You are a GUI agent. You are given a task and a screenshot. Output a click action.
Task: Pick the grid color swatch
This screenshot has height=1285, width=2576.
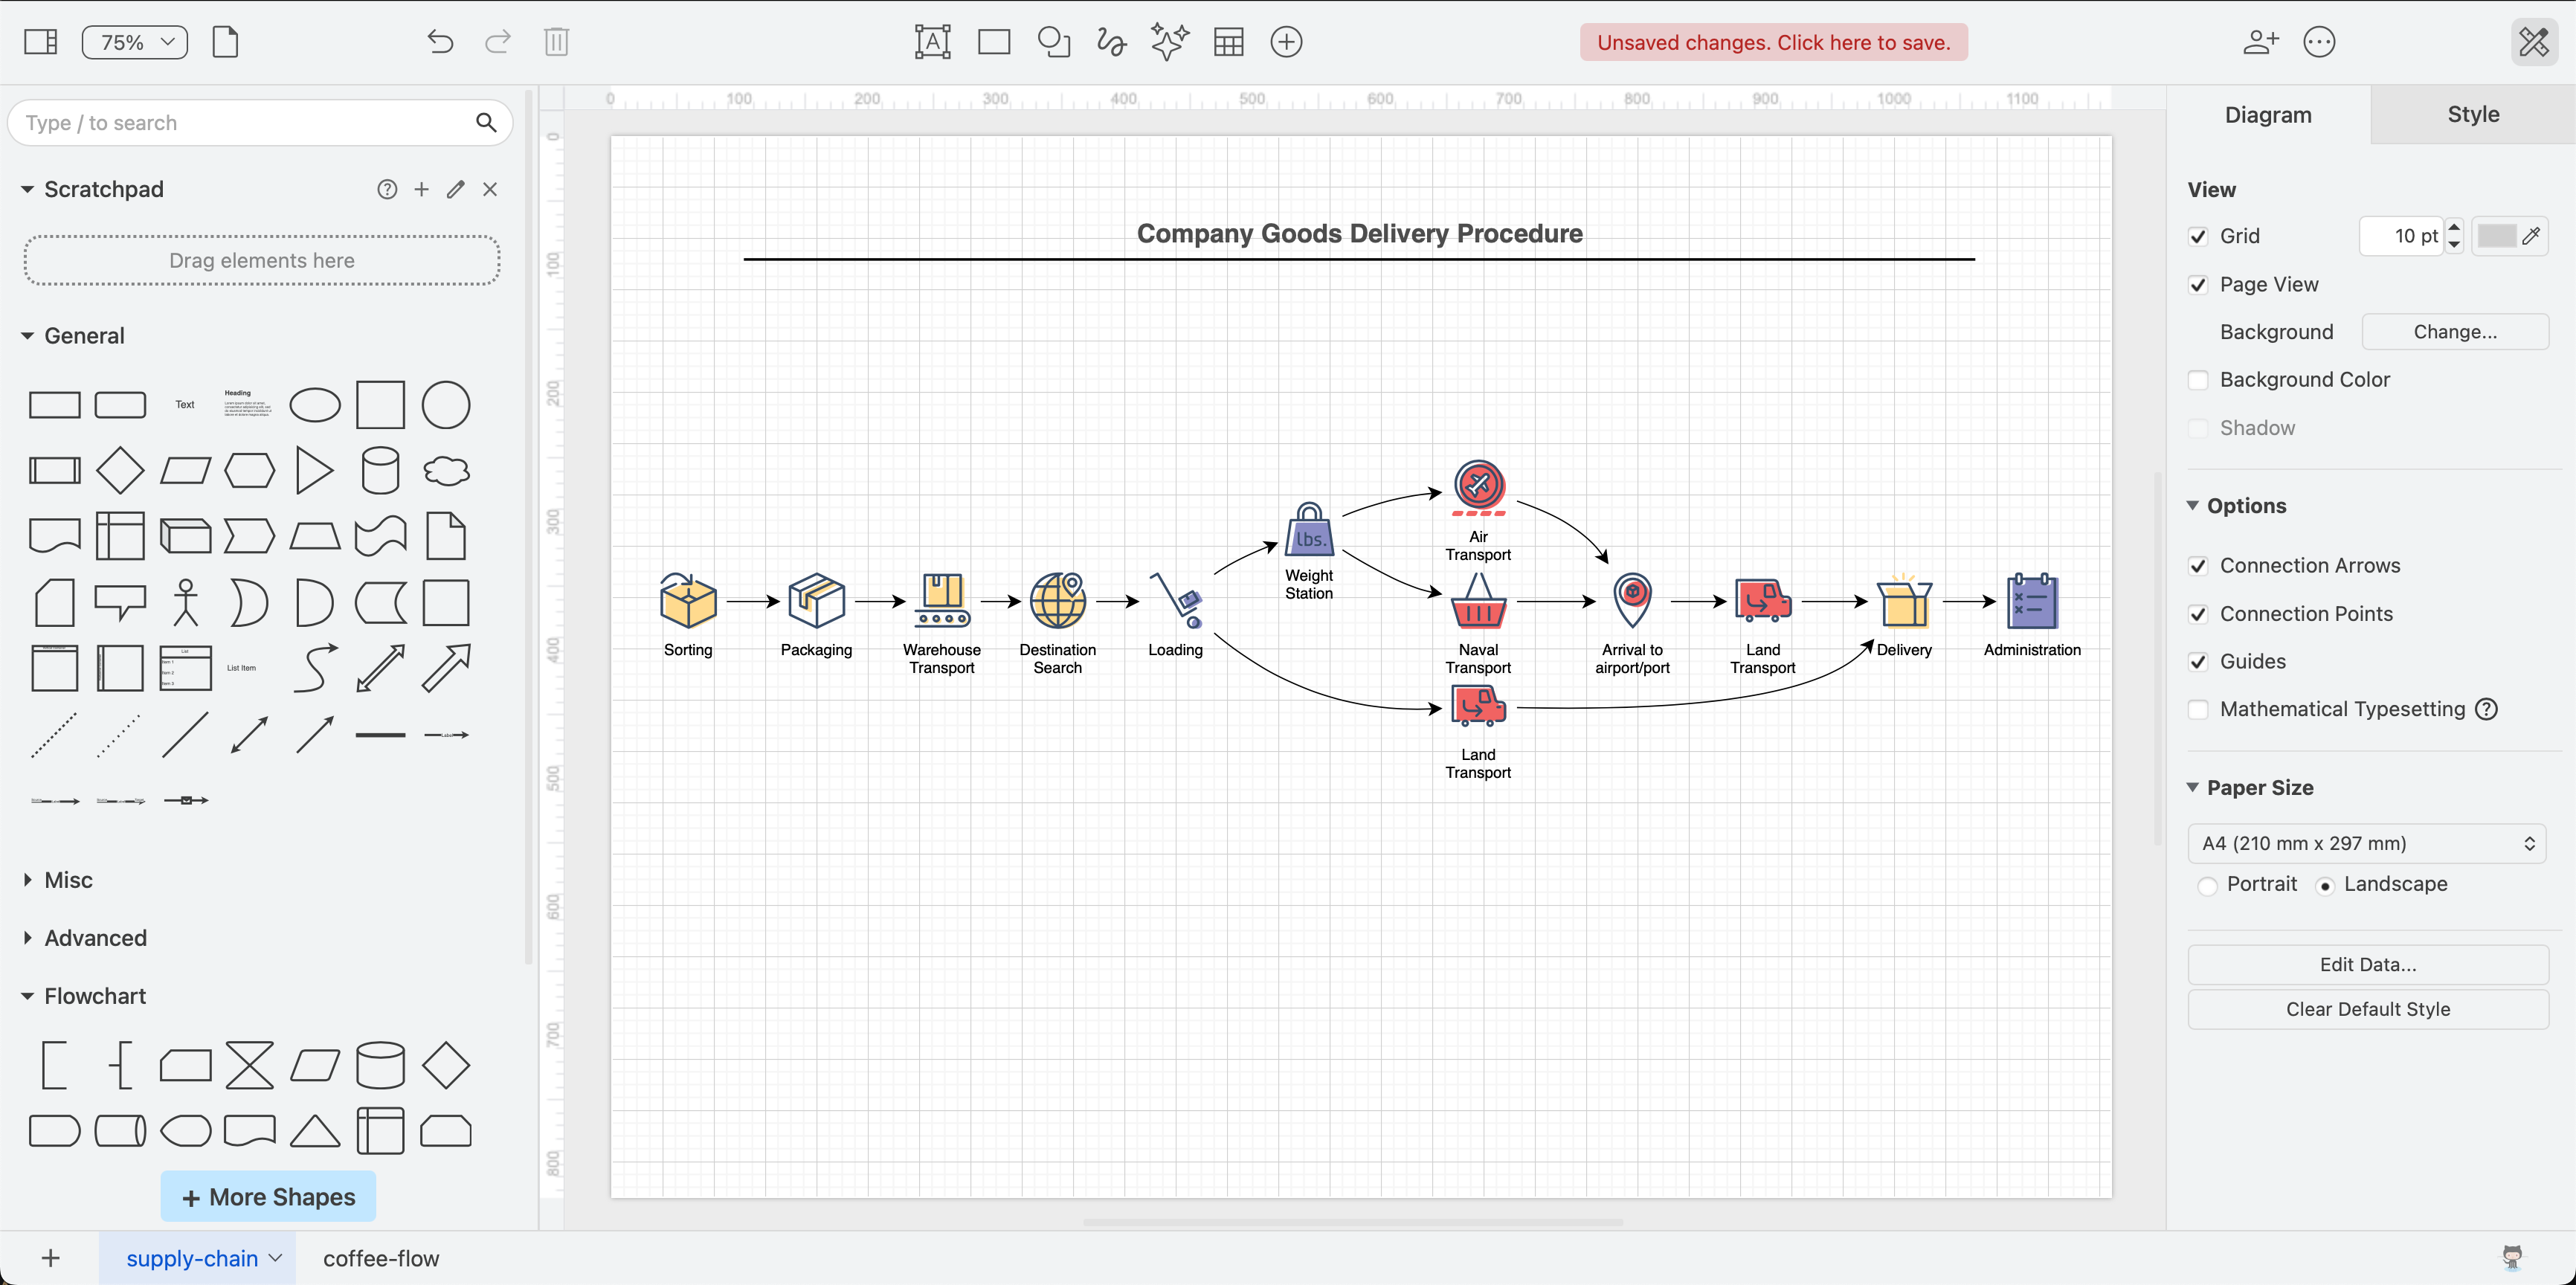[2509, 237]
